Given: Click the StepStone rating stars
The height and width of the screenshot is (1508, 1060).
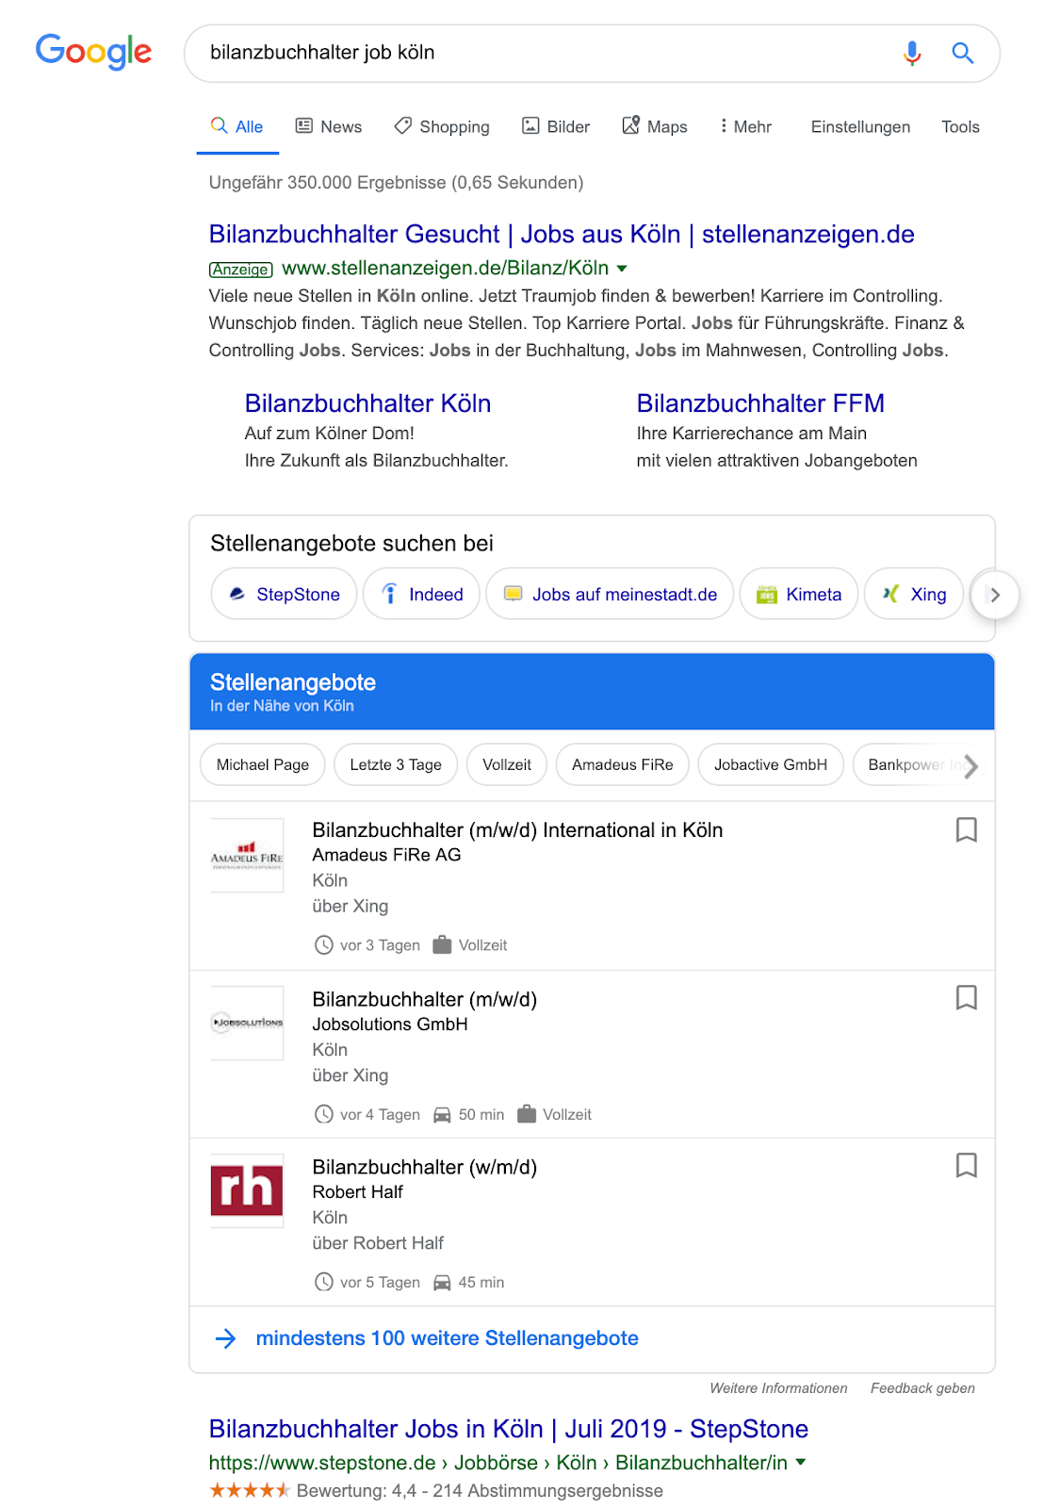Looking at the screenshot, I should 249,1490.
